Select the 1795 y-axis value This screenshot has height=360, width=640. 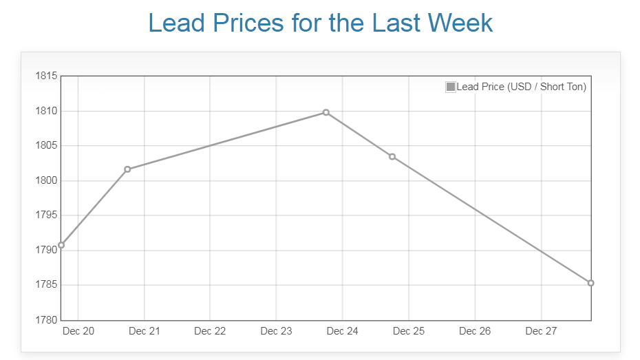[x=46, y=215]
